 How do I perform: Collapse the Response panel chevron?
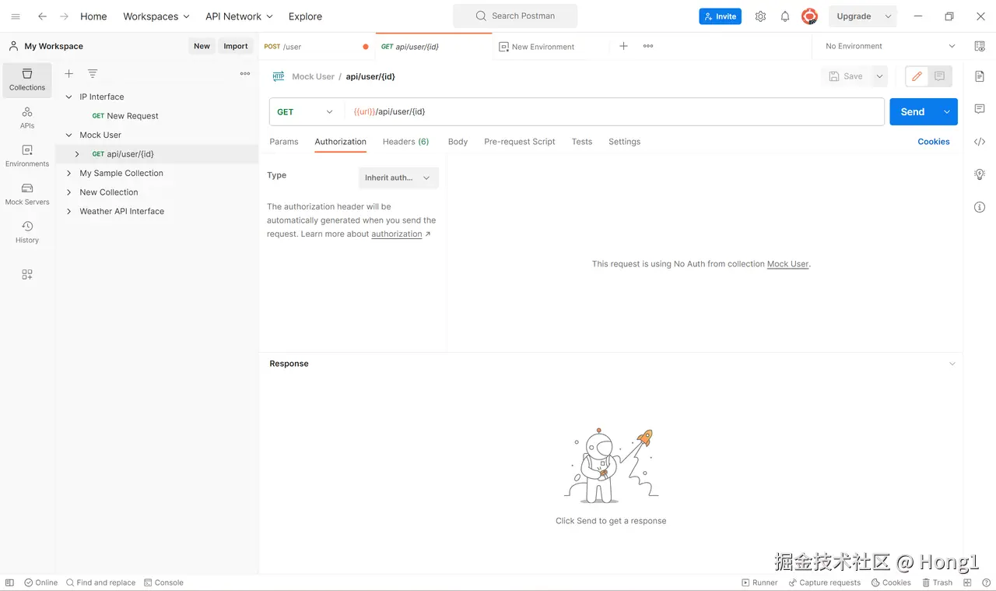coord(952,364)
